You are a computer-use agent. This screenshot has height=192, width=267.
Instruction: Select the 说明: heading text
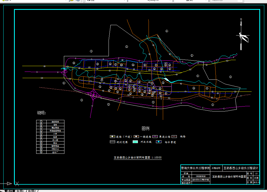(x=41, y=113)
